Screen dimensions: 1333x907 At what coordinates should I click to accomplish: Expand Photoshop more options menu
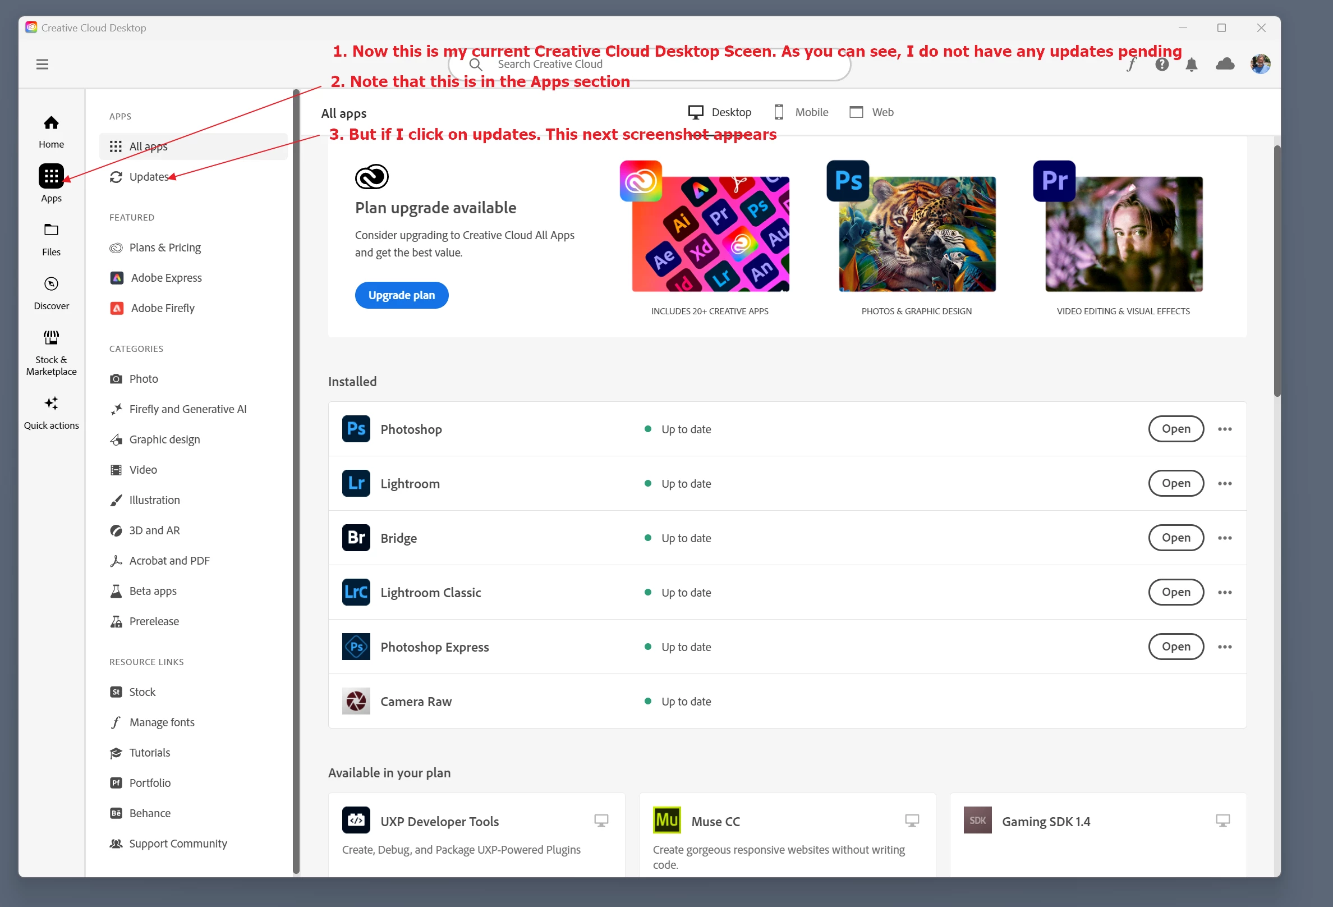pos(1225,429)
